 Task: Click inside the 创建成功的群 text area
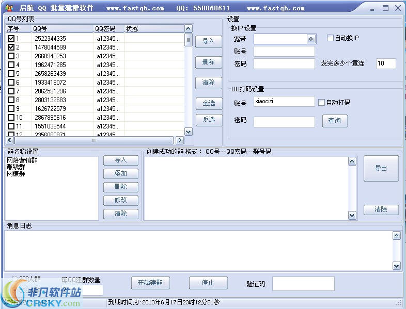[x=246, y=188]
